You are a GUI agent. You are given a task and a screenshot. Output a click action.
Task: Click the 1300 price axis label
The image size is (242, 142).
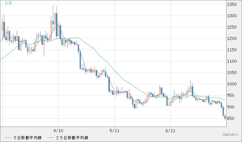point(232,16)
